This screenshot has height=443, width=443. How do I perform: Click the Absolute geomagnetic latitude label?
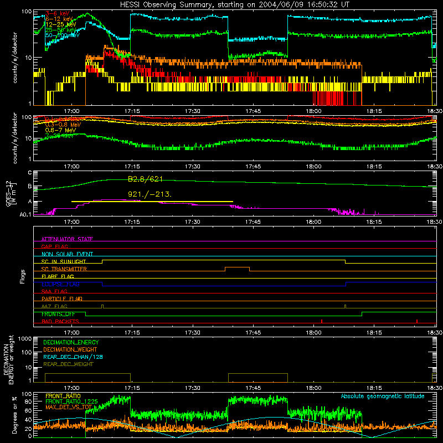(383, 396)
